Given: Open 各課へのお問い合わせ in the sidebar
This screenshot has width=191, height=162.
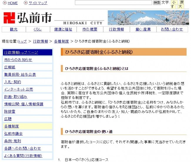Looking at the screenshot, I should (28, 148).
